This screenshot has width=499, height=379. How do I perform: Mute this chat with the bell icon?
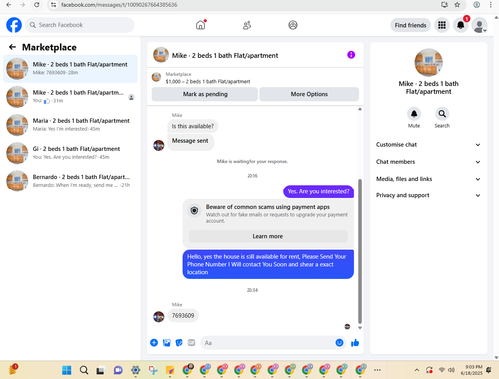tap(414, 114)
